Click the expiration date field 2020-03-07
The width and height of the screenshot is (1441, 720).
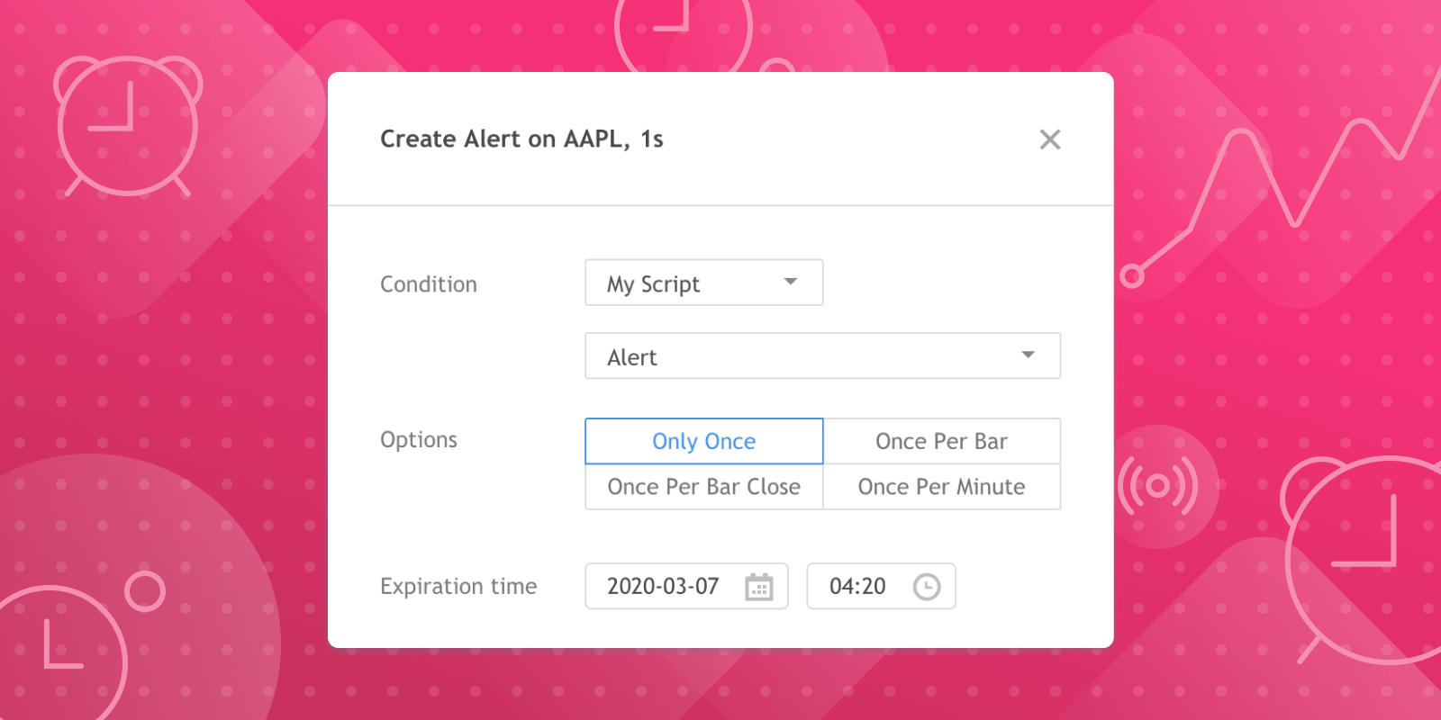(686, 586)
